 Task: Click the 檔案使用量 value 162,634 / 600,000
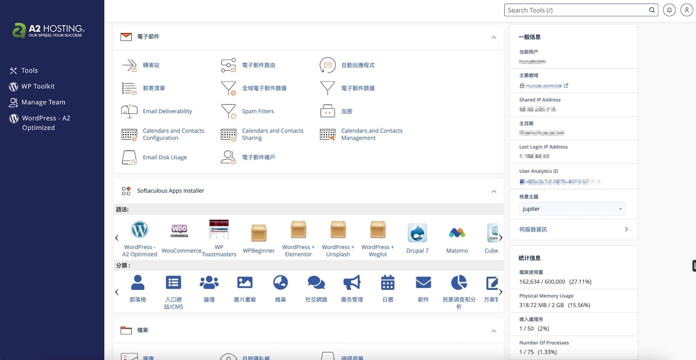[542, 282]
